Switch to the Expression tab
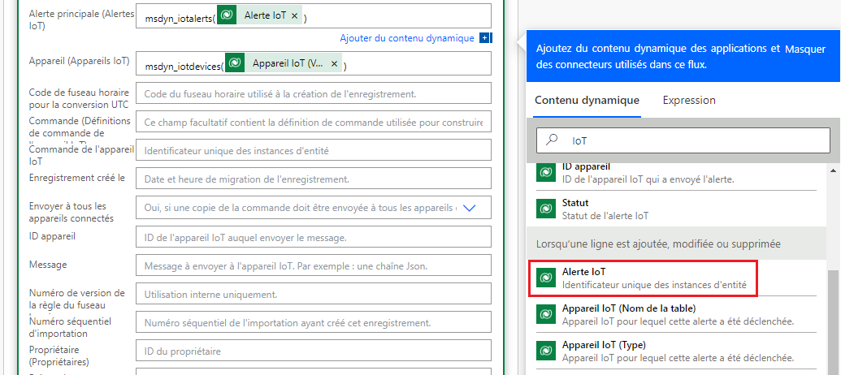This screenshot has height=375, width=841. coord(689,100)
